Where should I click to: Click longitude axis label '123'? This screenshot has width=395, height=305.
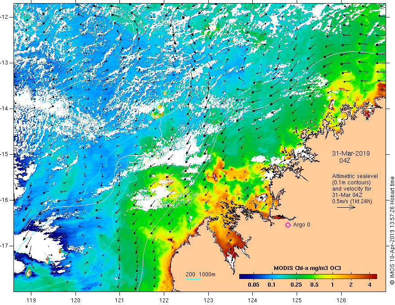208,300
